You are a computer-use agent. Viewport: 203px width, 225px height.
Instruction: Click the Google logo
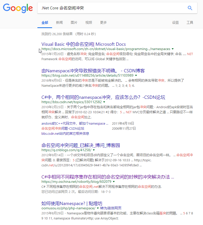pyautogui.click(x=18, y=8)
